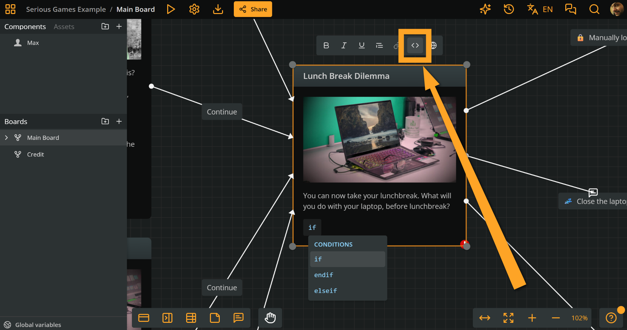Viewport: 627px width, 330px height.
Task: Open the version history clock icon
Action: click(509, 9)
